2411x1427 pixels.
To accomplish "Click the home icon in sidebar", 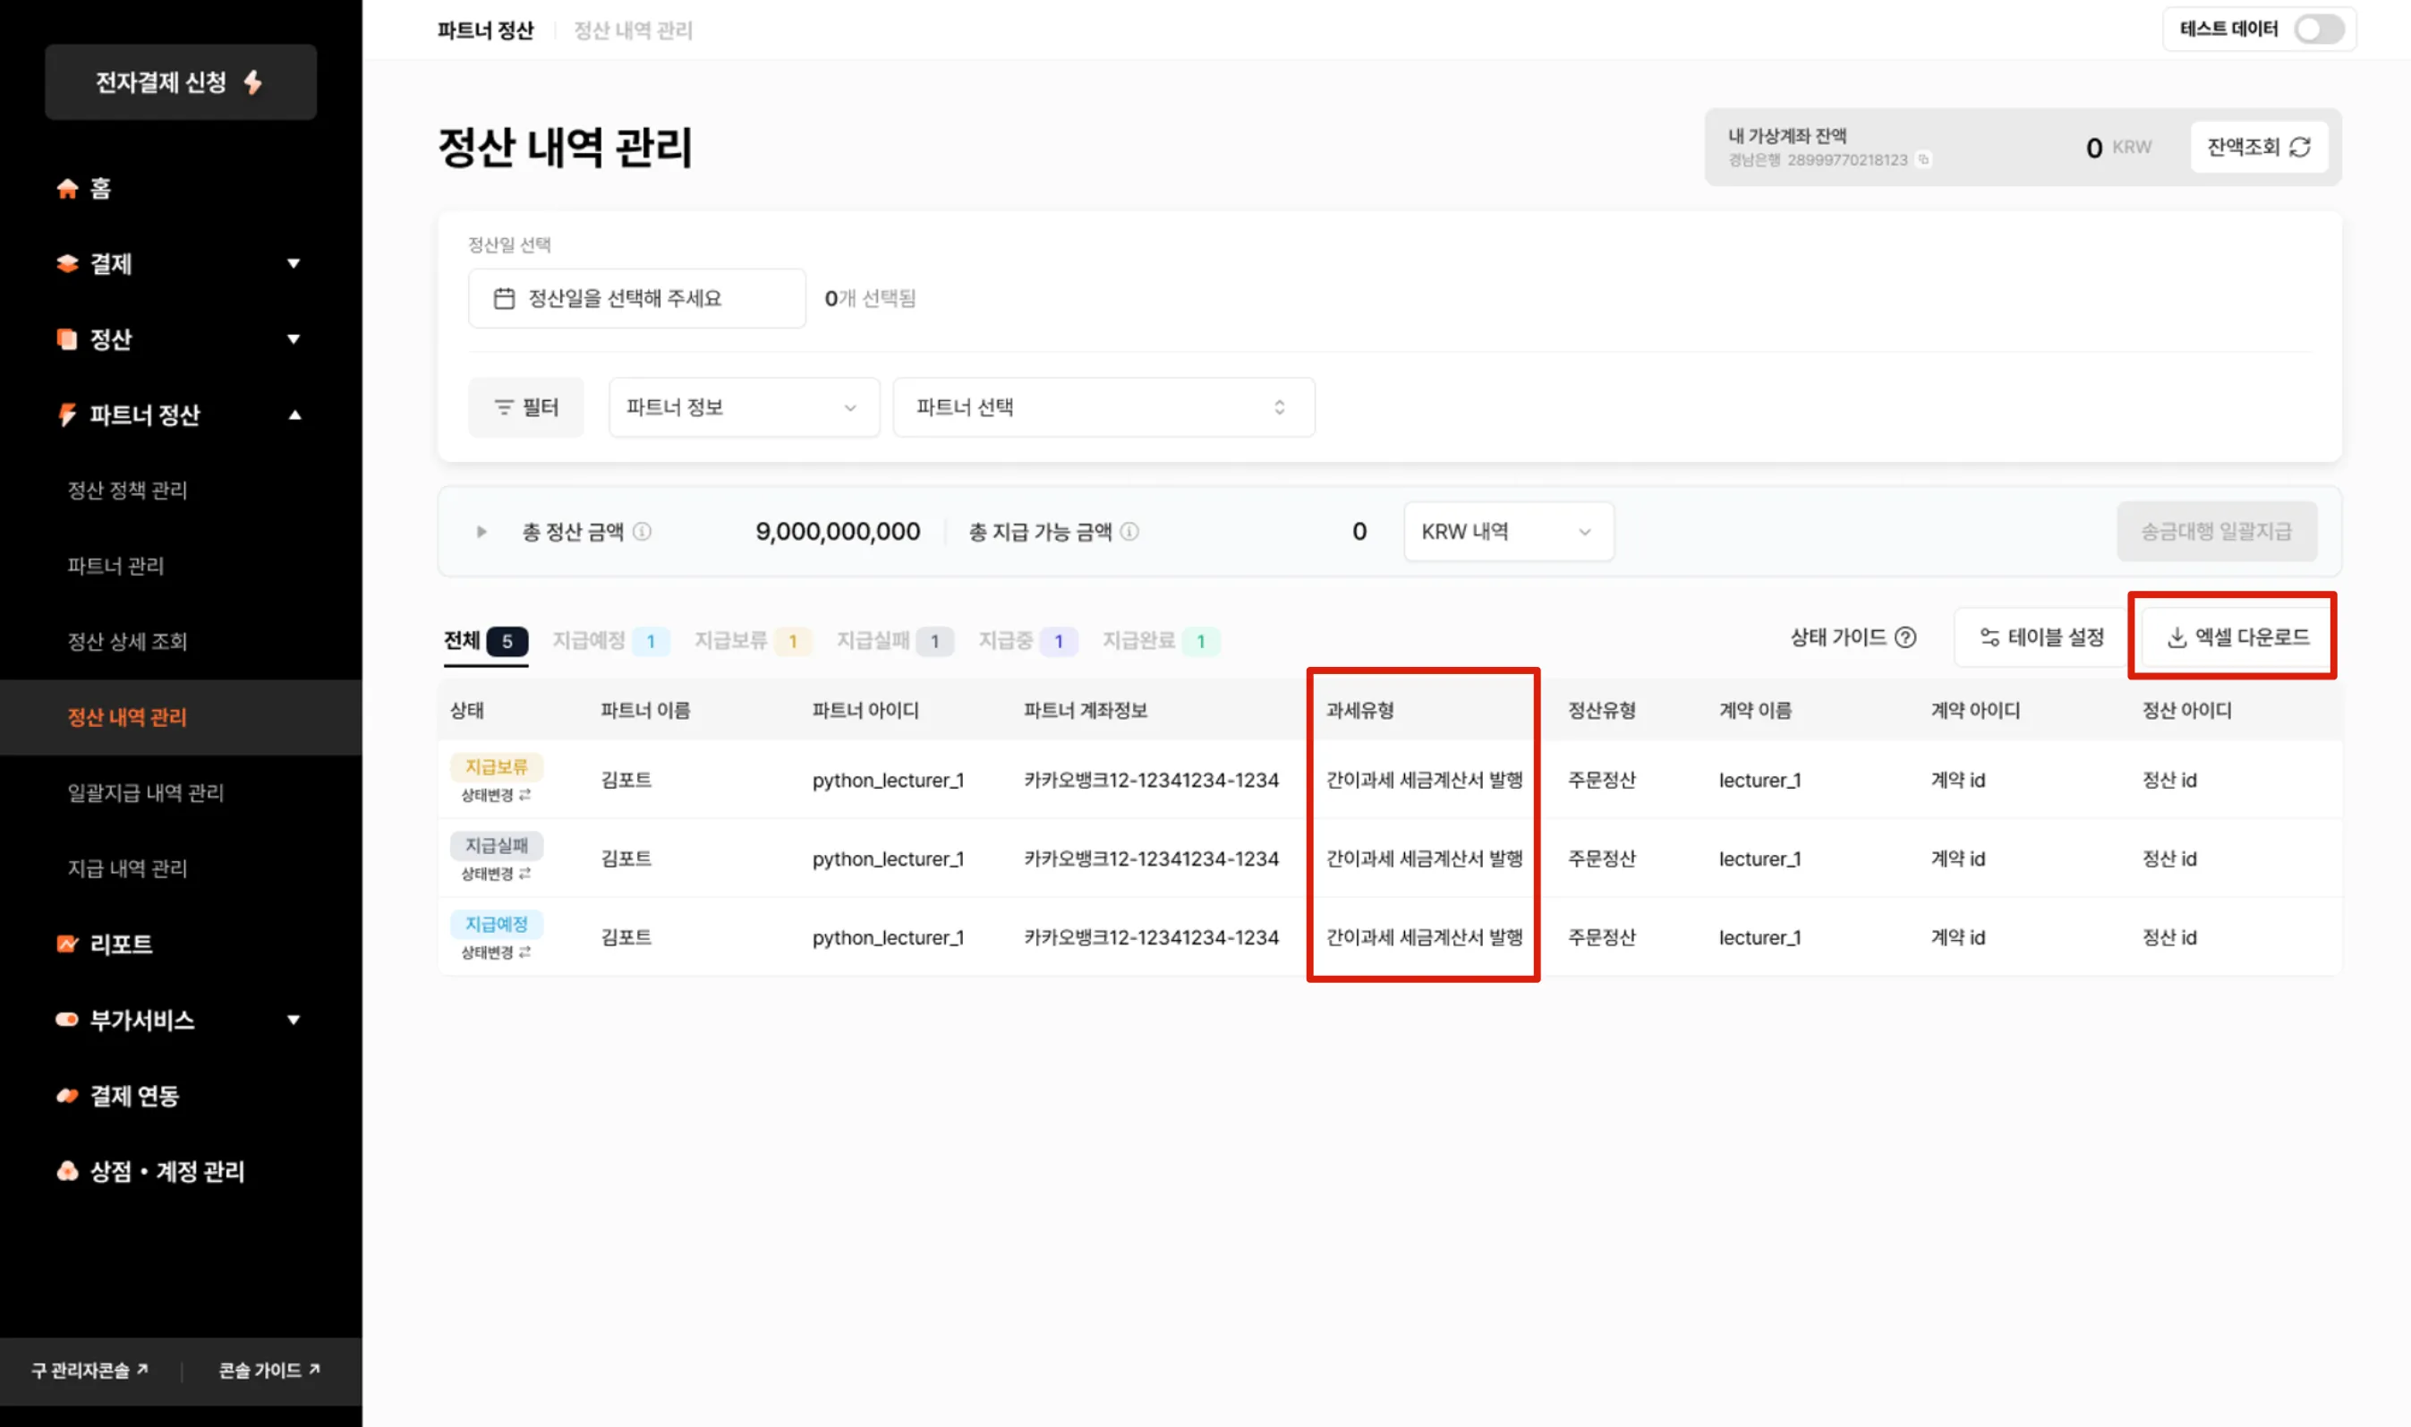I will click(67, 189).
